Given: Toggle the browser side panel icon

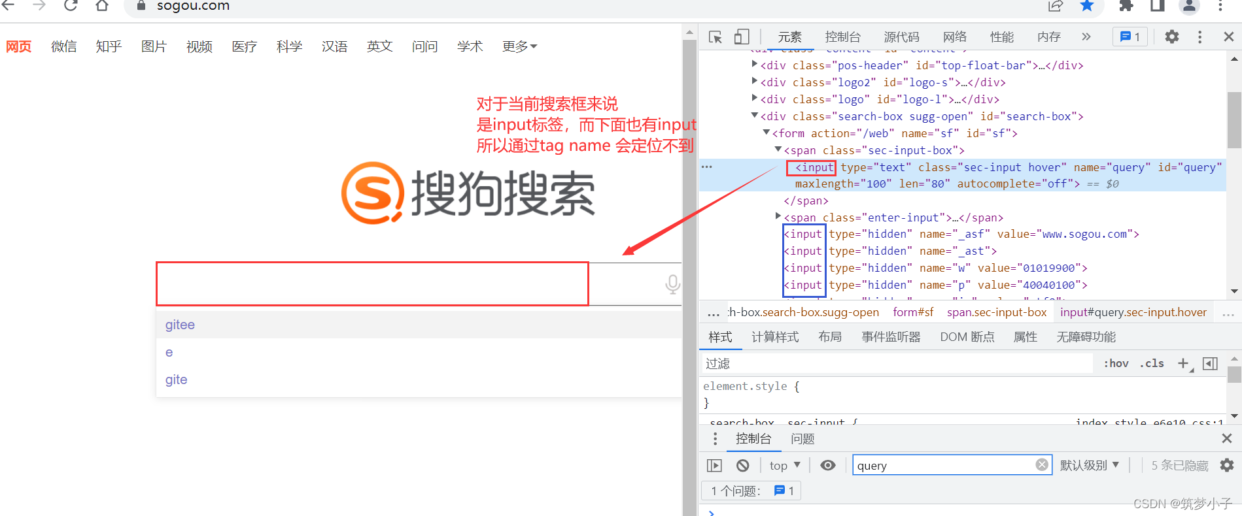Looking at the screenshot, I should coord(1158,6).
